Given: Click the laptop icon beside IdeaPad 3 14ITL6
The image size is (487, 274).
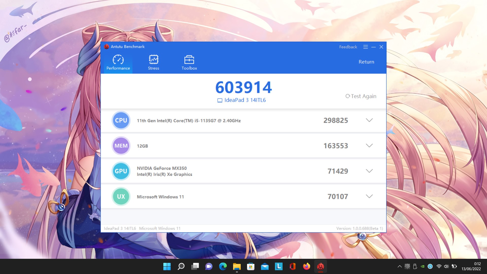Looking at the screenshot, I should 220,100.
